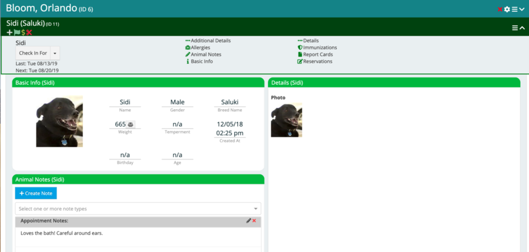
Task: Go to the Immunizations section
Action: 320,47
